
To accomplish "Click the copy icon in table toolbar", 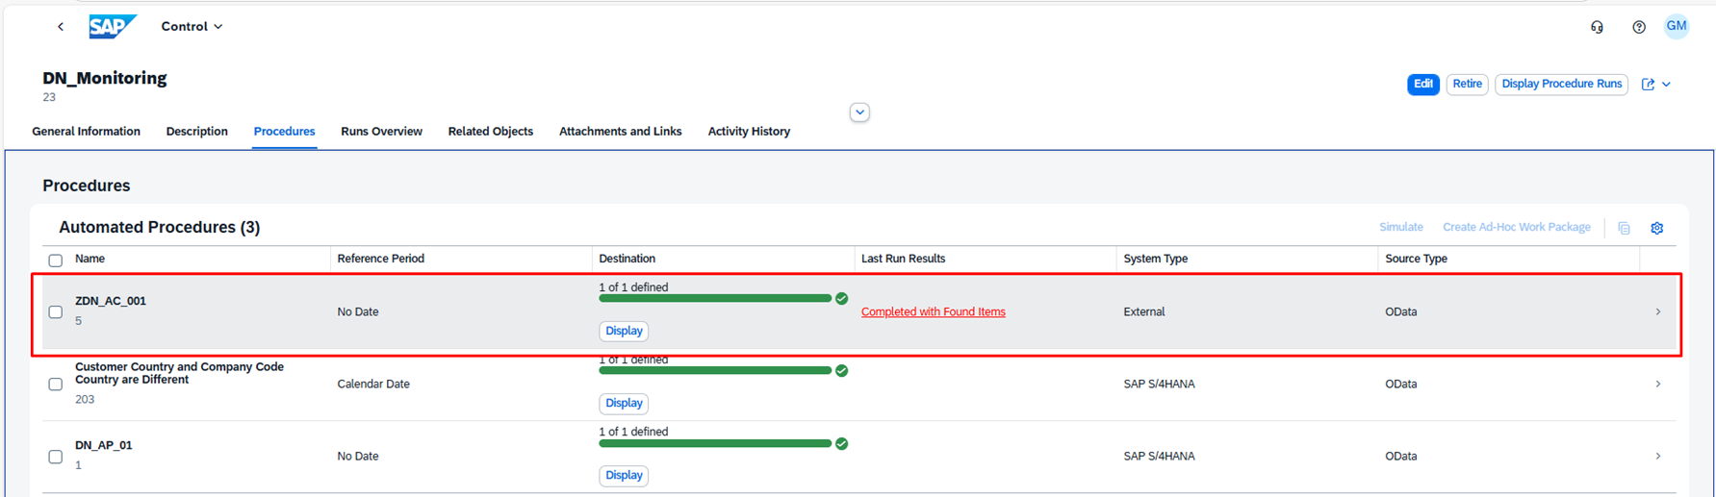I will [x=1624, y=228].
